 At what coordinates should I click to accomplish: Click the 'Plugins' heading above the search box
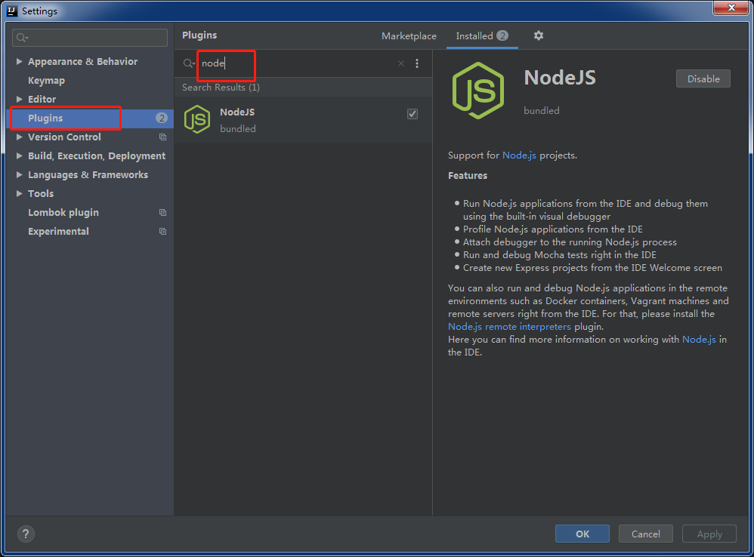199,35
